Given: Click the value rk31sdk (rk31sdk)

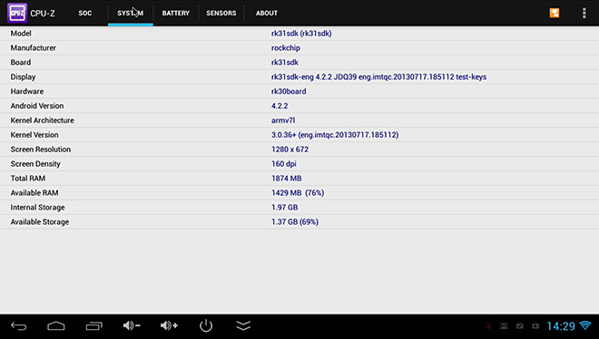Looking at the screenshot, I should (x=301, y=34).
